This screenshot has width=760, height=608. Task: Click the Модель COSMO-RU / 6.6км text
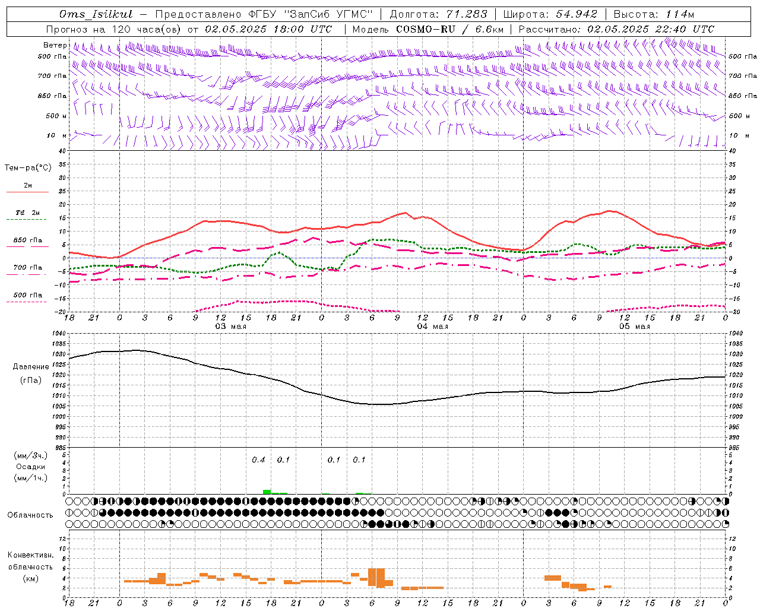[x=428, y=29]
